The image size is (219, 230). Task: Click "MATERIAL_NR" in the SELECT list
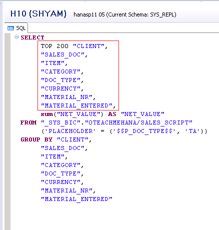click(66, 97)
